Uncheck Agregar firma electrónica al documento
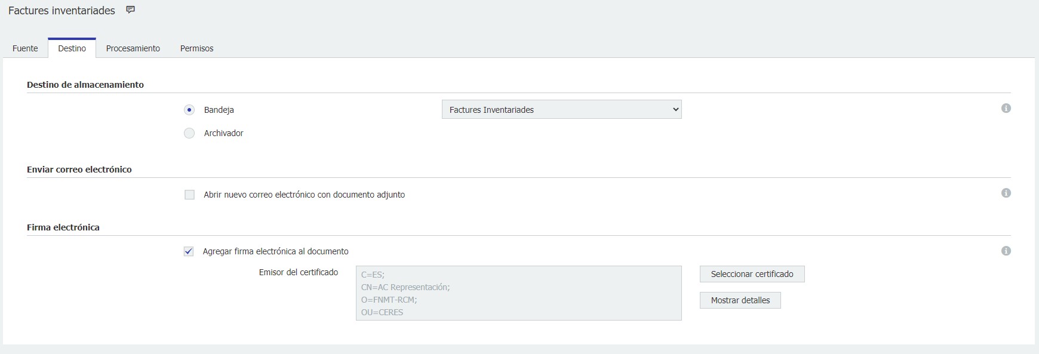The image size is (1039, 354). 189,251
